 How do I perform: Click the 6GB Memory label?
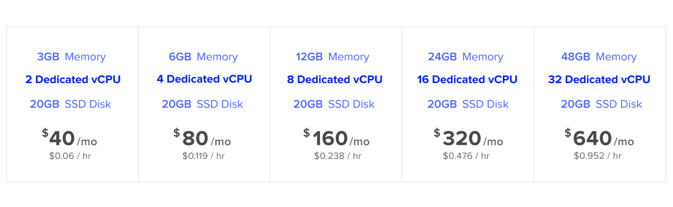(203, 57)
